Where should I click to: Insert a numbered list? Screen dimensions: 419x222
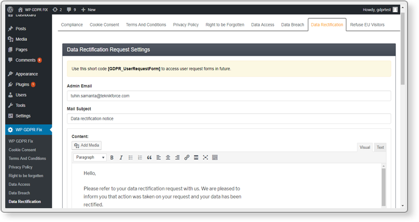[x=139, y=158]
